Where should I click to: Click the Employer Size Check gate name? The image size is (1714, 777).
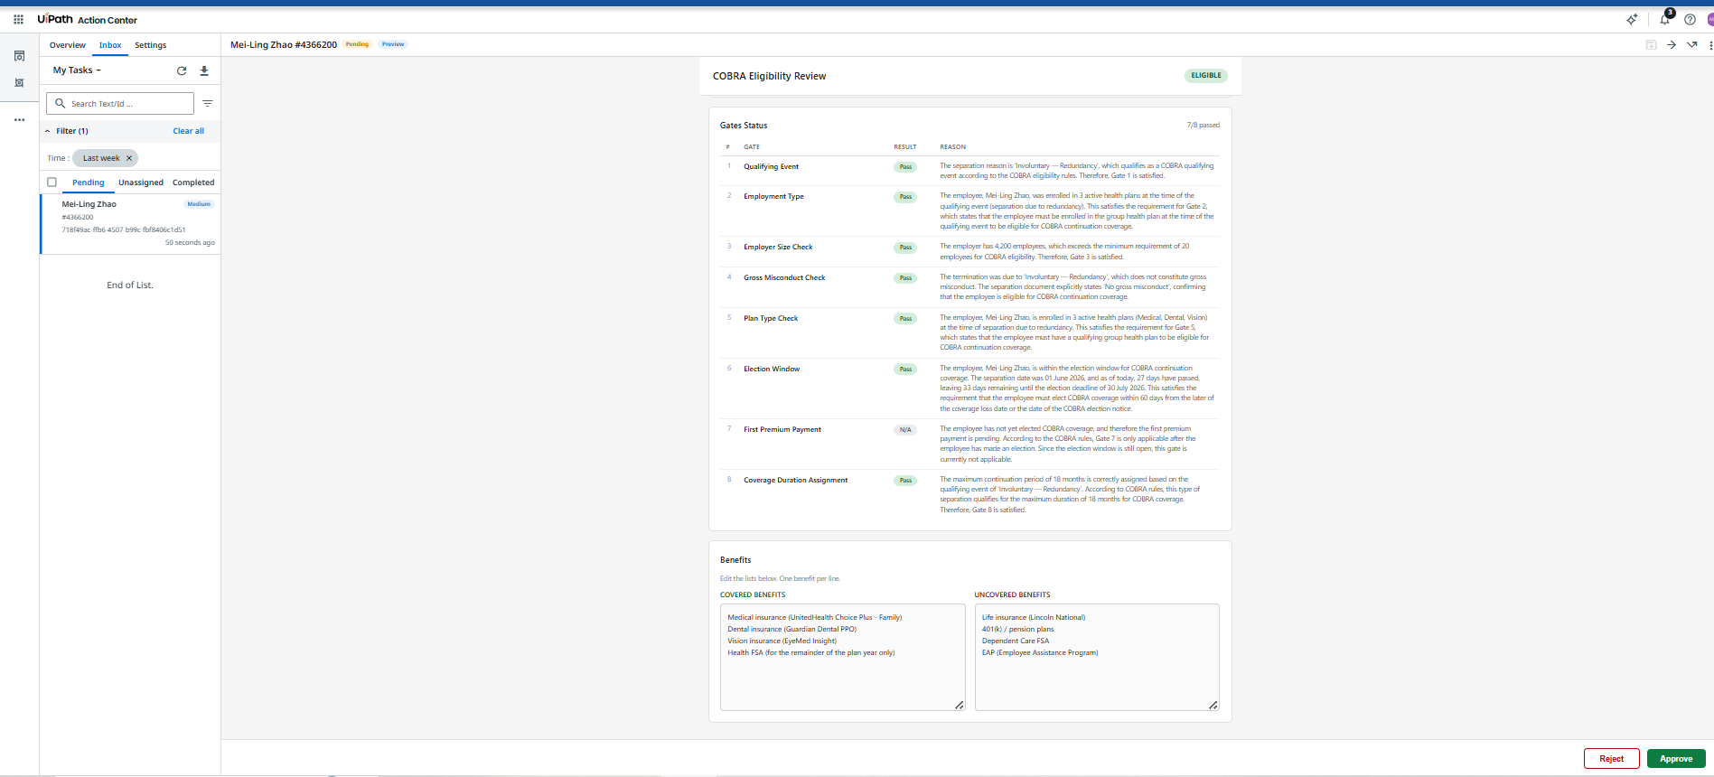click(x=778, y=247)
